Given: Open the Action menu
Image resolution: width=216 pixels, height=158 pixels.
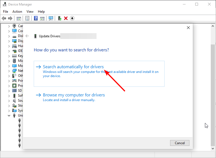Looking at the screenshot, I should coord(17,12).
